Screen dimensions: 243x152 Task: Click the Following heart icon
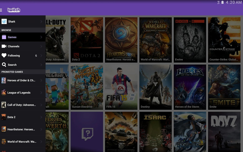(4, 55)
